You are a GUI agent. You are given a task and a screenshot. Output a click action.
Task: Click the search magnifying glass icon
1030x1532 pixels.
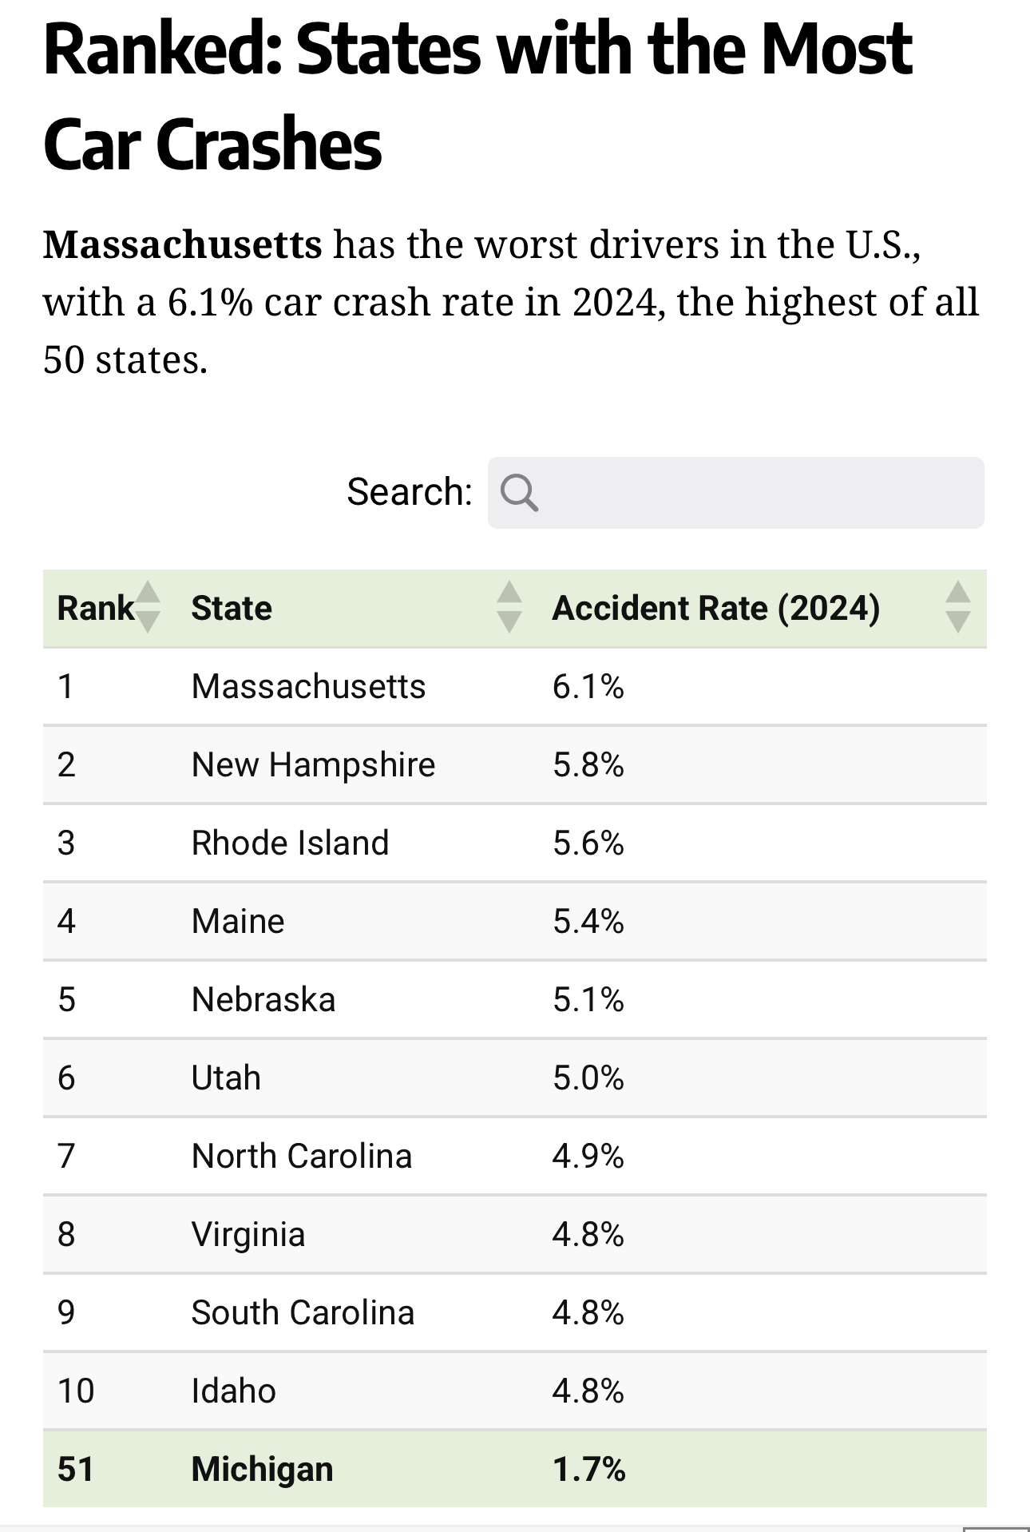[519, 492]
